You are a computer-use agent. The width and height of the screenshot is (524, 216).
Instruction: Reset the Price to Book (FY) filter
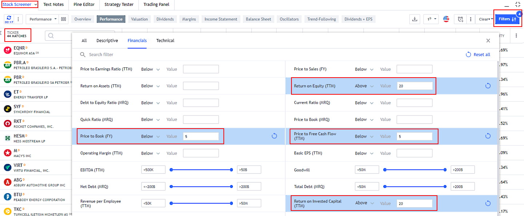(x=274, y=136)
